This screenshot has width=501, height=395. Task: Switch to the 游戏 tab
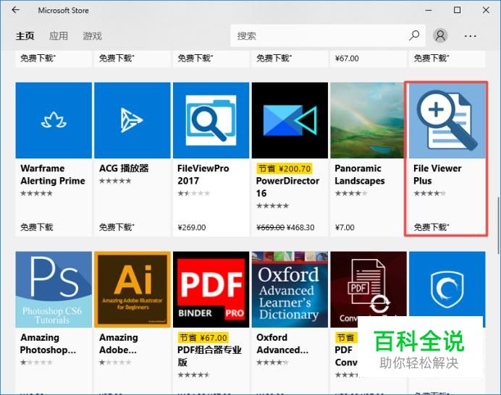pos(93,35)
